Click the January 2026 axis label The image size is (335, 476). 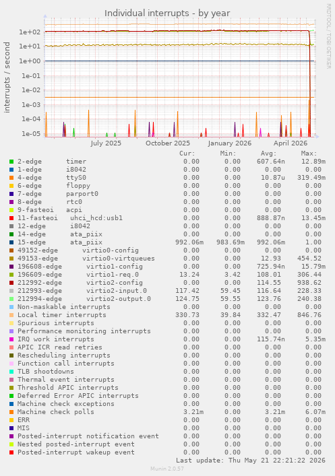[x=230, y=143]
